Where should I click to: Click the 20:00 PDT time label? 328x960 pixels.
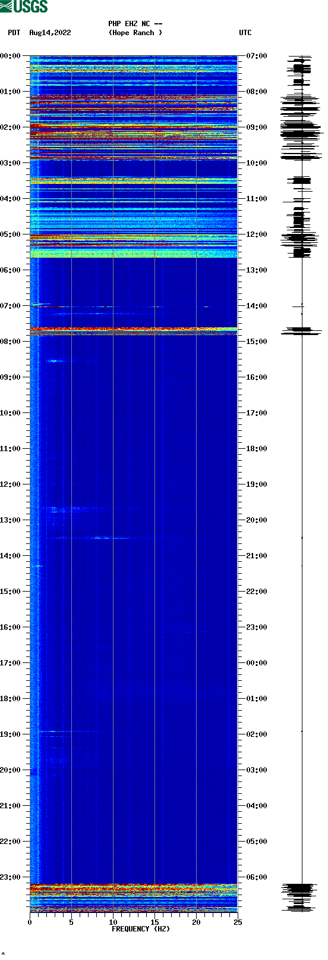tap(10, 770)
